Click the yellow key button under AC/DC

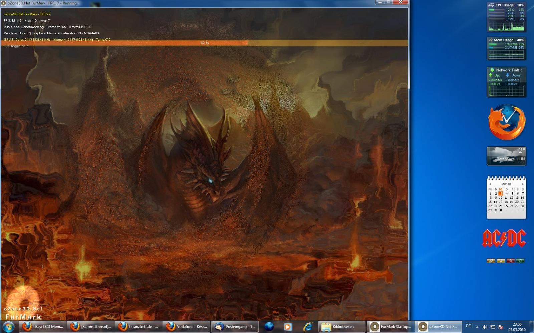tap(491, 261)
